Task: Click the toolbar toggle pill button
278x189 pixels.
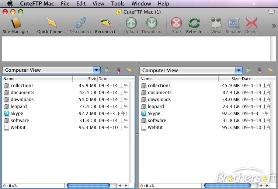Action: 271,12
